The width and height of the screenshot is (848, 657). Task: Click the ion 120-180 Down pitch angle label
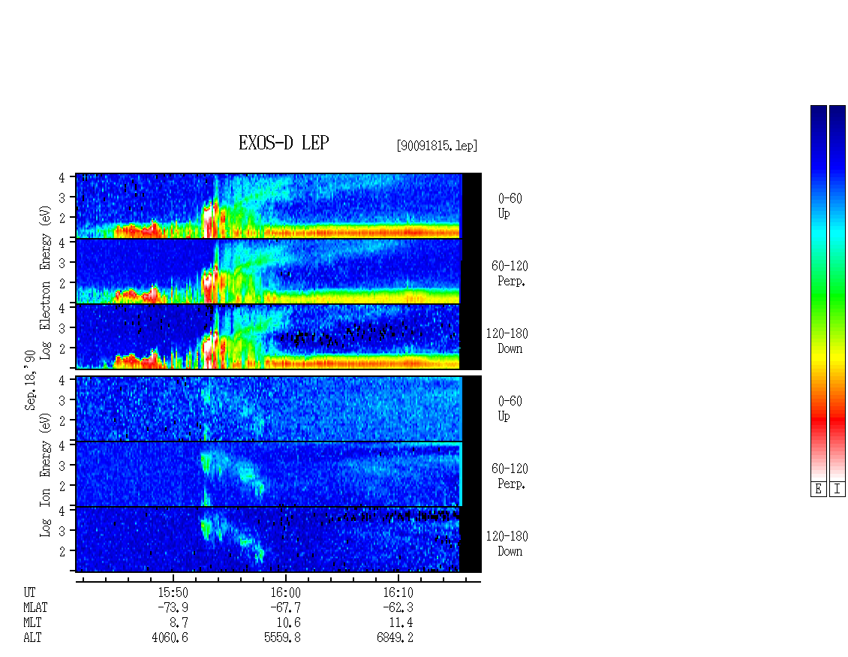pyautogui.click(x=507, y=544)
